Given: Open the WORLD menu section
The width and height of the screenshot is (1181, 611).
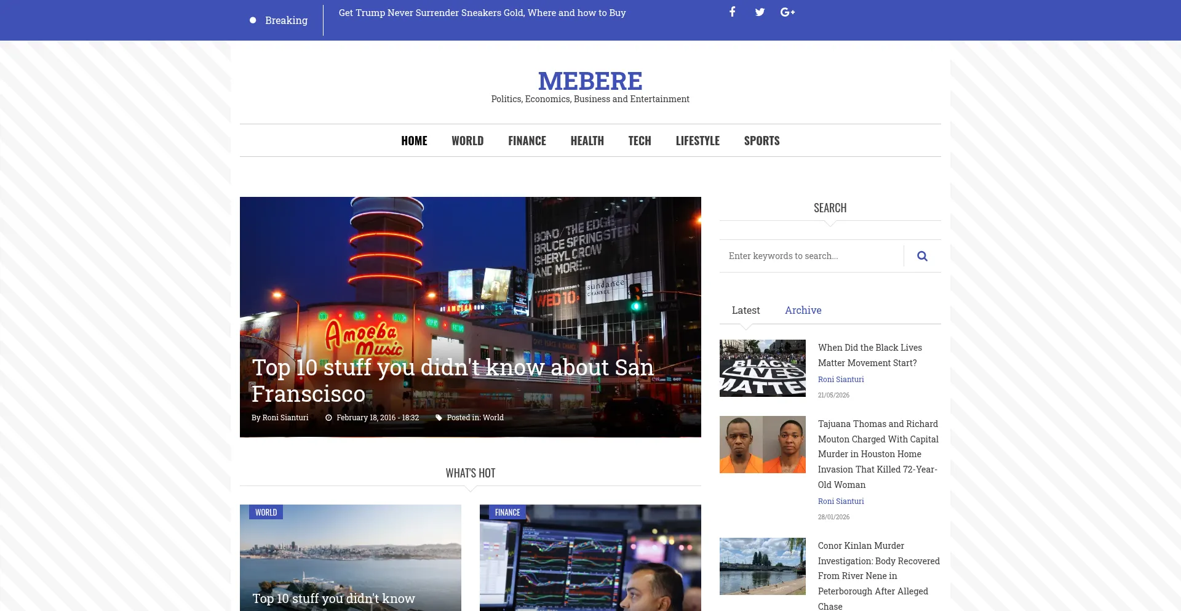Looking at the screenshot, I should pos(467,141).
